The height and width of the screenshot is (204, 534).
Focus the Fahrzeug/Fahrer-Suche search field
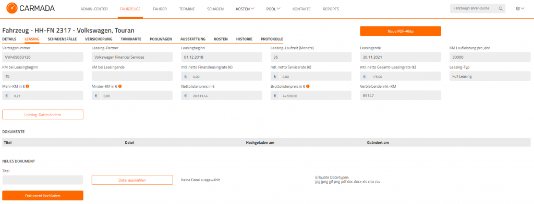[x=474, y=8]
